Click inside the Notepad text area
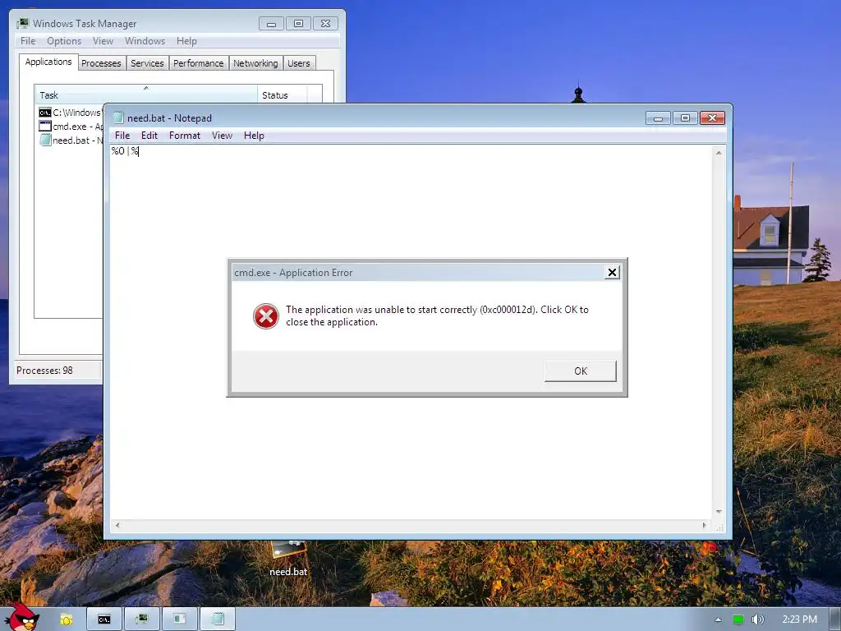Viewport: 841px width, 631px height. tap(411, 333)
